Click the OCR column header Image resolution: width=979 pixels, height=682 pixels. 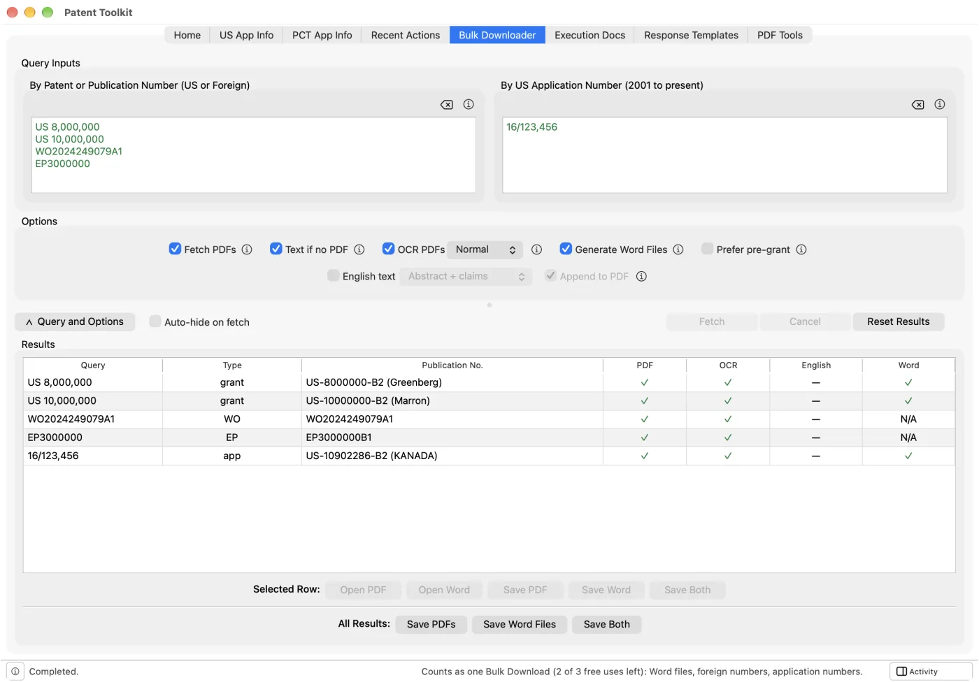click(728, 365)
